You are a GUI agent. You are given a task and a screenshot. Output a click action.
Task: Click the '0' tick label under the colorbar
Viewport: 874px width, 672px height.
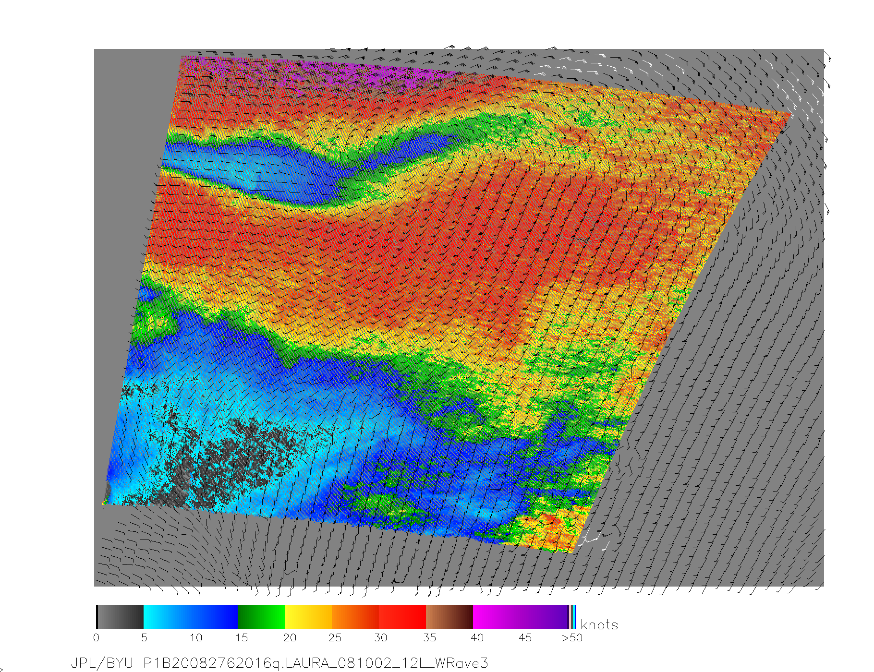click(97, 638)
